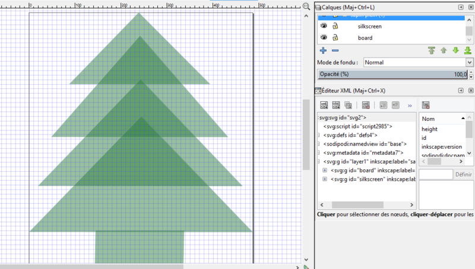Click the new text node icon in XML editor
This screenshot has height=269, width=475.
(336, 105)
